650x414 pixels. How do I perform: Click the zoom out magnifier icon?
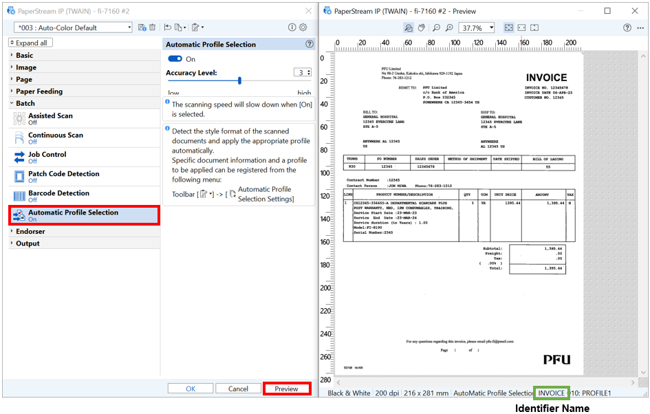click(436, 28)
